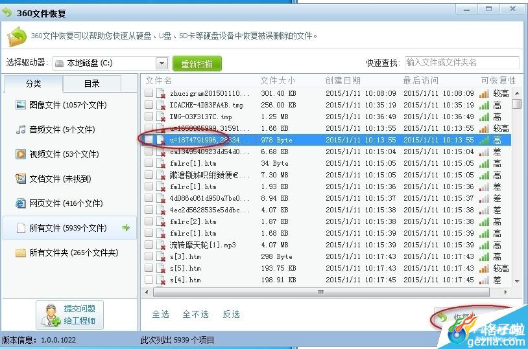
Task: Sort by 文件名 column header
Action: click(x=159, y=81)
